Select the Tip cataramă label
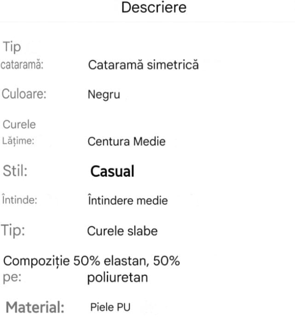The width and height of the screenshot is (295, 327). coord(22,65)
